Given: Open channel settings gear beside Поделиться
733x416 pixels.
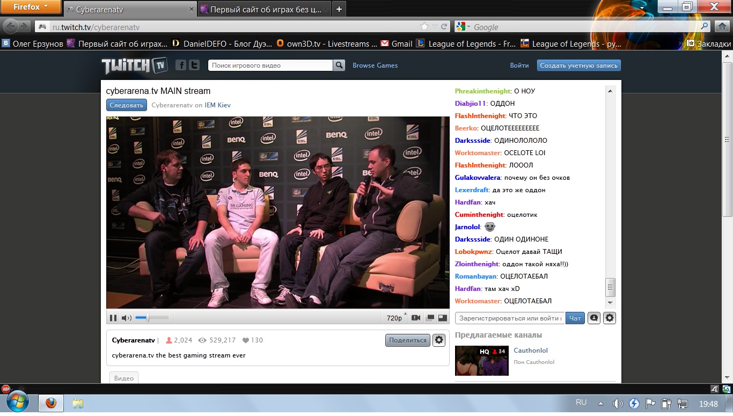Looking at the screenshot, I should pyautogui.click(x=439, y=340).
